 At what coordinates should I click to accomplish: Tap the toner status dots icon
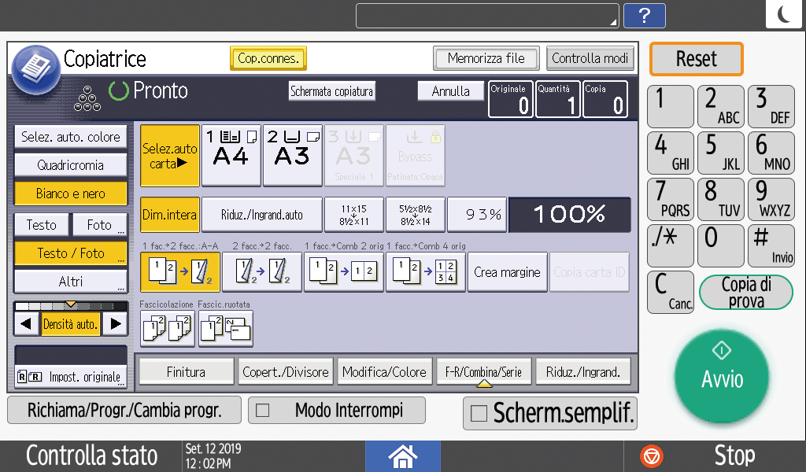[x=87, y=98]
